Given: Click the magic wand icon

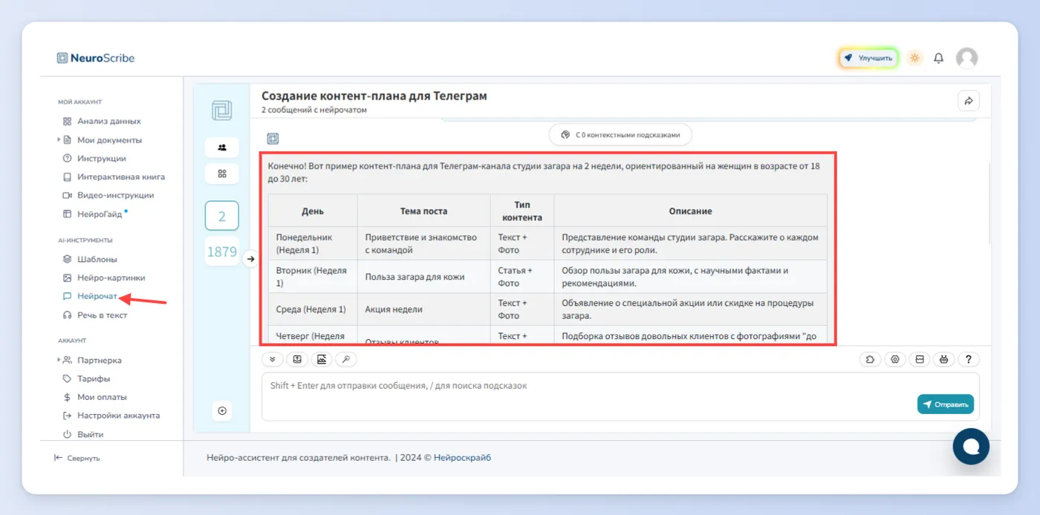Looking at the screenshot, I should click(346, 359).
